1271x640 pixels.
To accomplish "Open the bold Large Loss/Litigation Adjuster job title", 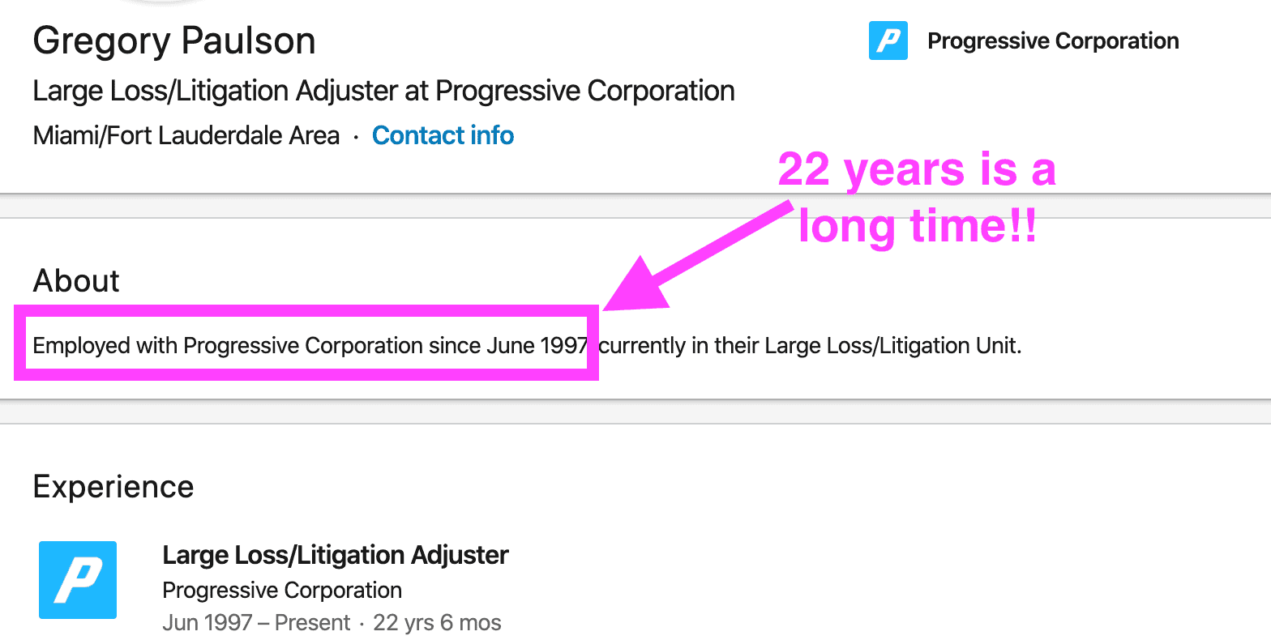I will [336, 555].
